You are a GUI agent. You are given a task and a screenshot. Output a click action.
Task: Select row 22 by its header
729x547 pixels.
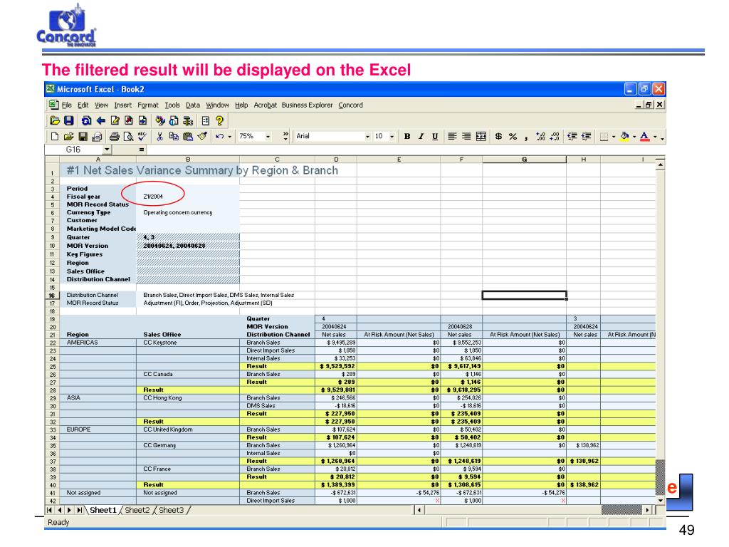pos(52,343)
